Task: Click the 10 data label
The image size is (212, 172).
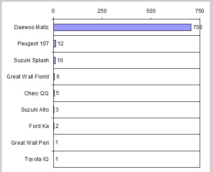Action: [60, 60]
